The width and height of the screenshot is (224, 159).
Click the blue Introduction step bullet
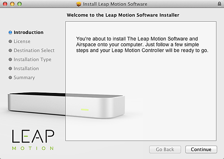click(10, 32)
